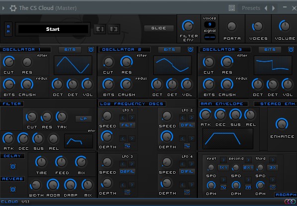Screen dimensions: 297x206
Task: Click the ENHANCE knob
Action: (282, 124)
